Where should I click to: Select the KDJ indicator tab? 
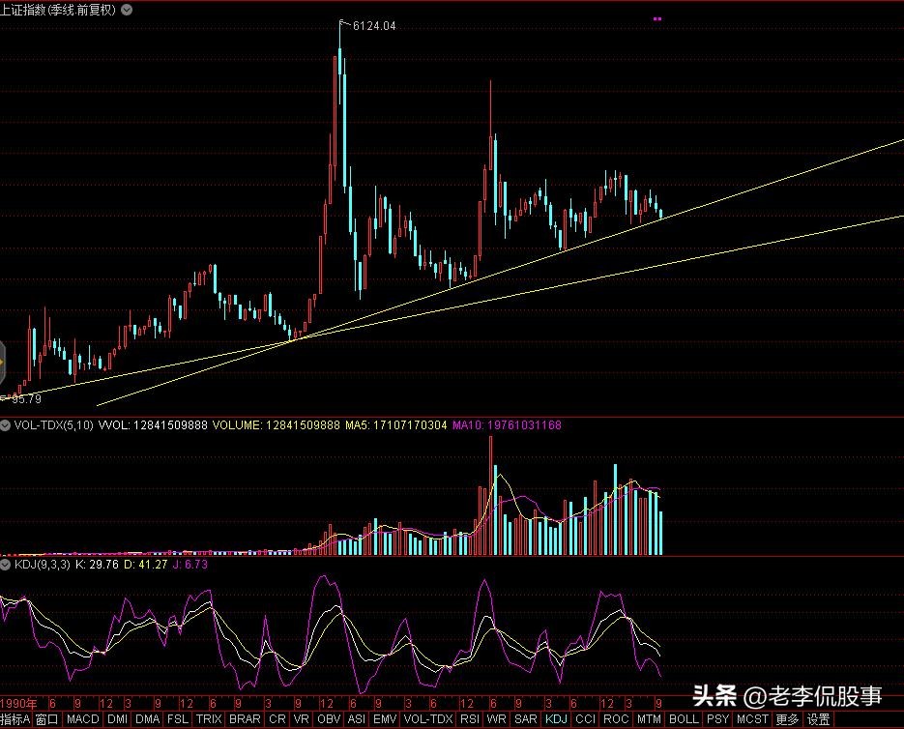tap(556, 720)
